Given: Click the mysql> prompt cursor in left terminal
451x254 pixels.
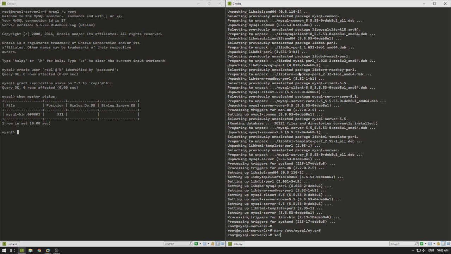Looking at the screenshot, I should pyautogui.click(x=18, y=132).
